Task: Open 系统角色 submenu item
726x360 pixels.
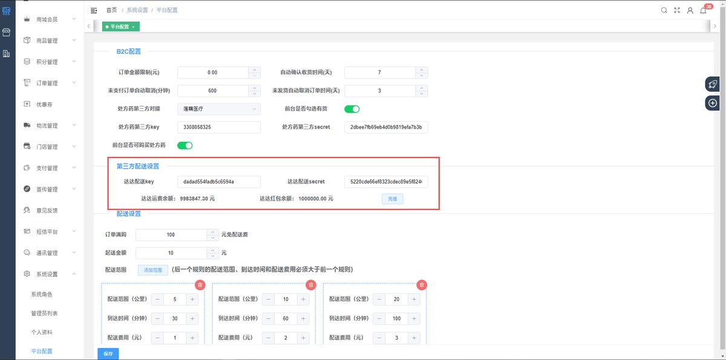Action: tap(42, 295)
